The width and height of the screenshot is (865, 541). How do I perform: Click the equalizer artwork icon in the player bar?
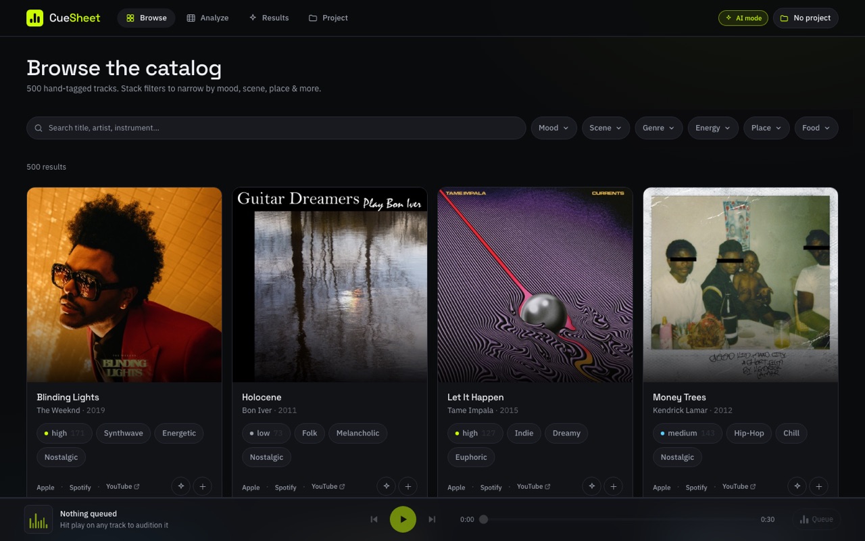[39, 519]
